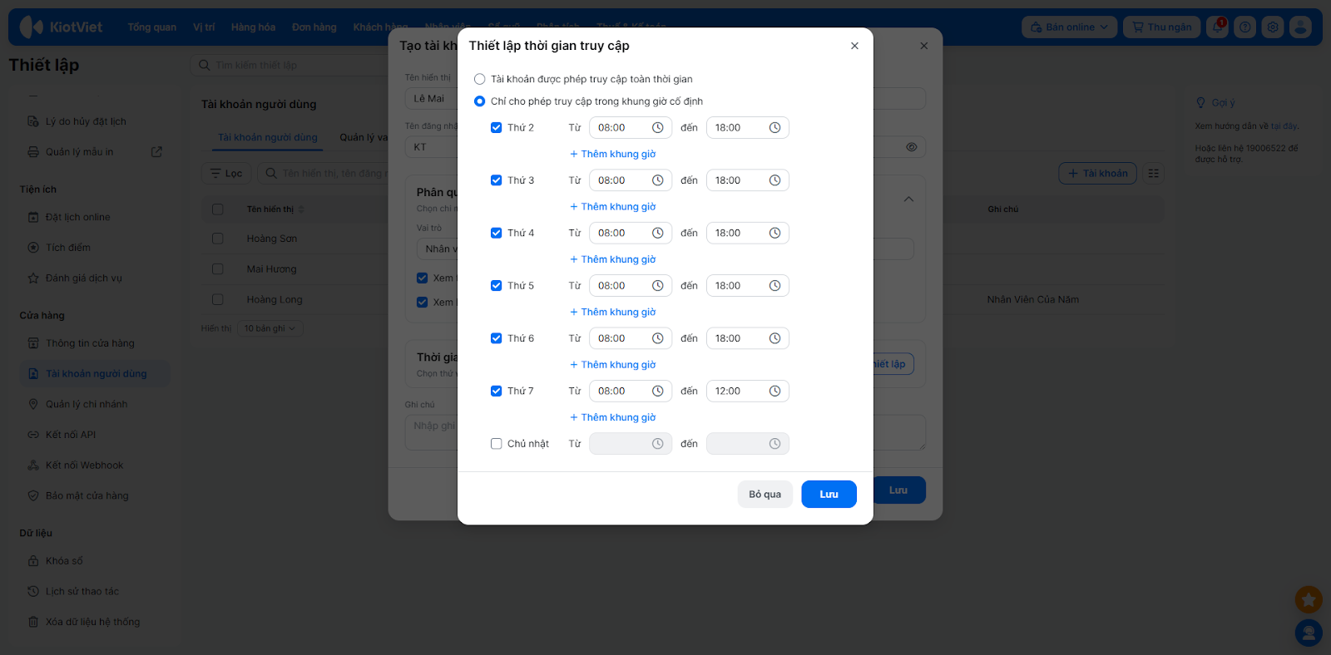Screen dimensions: 1331x655
Task: Collapse the Phân quyền section chevron
Action: tap(908, 199)
